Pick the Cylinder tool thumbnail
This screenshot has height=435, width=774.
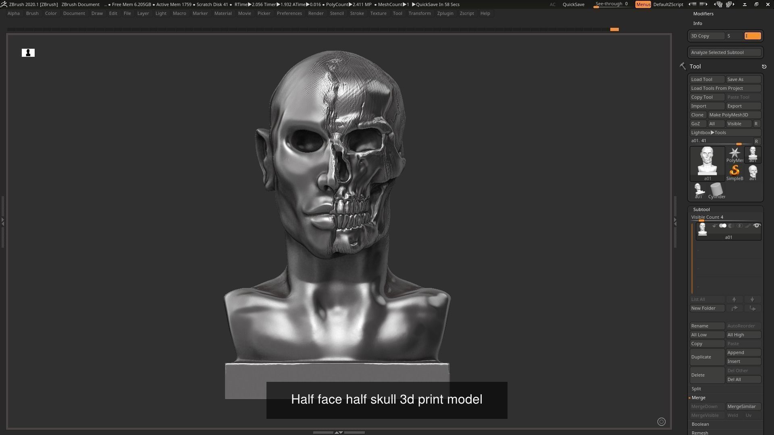click(716, 190)
